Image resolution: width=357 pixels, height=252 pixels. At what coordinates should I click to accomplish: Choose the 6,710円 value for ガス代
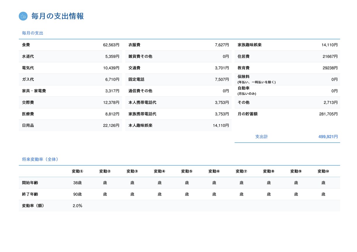tap(112, 80)
